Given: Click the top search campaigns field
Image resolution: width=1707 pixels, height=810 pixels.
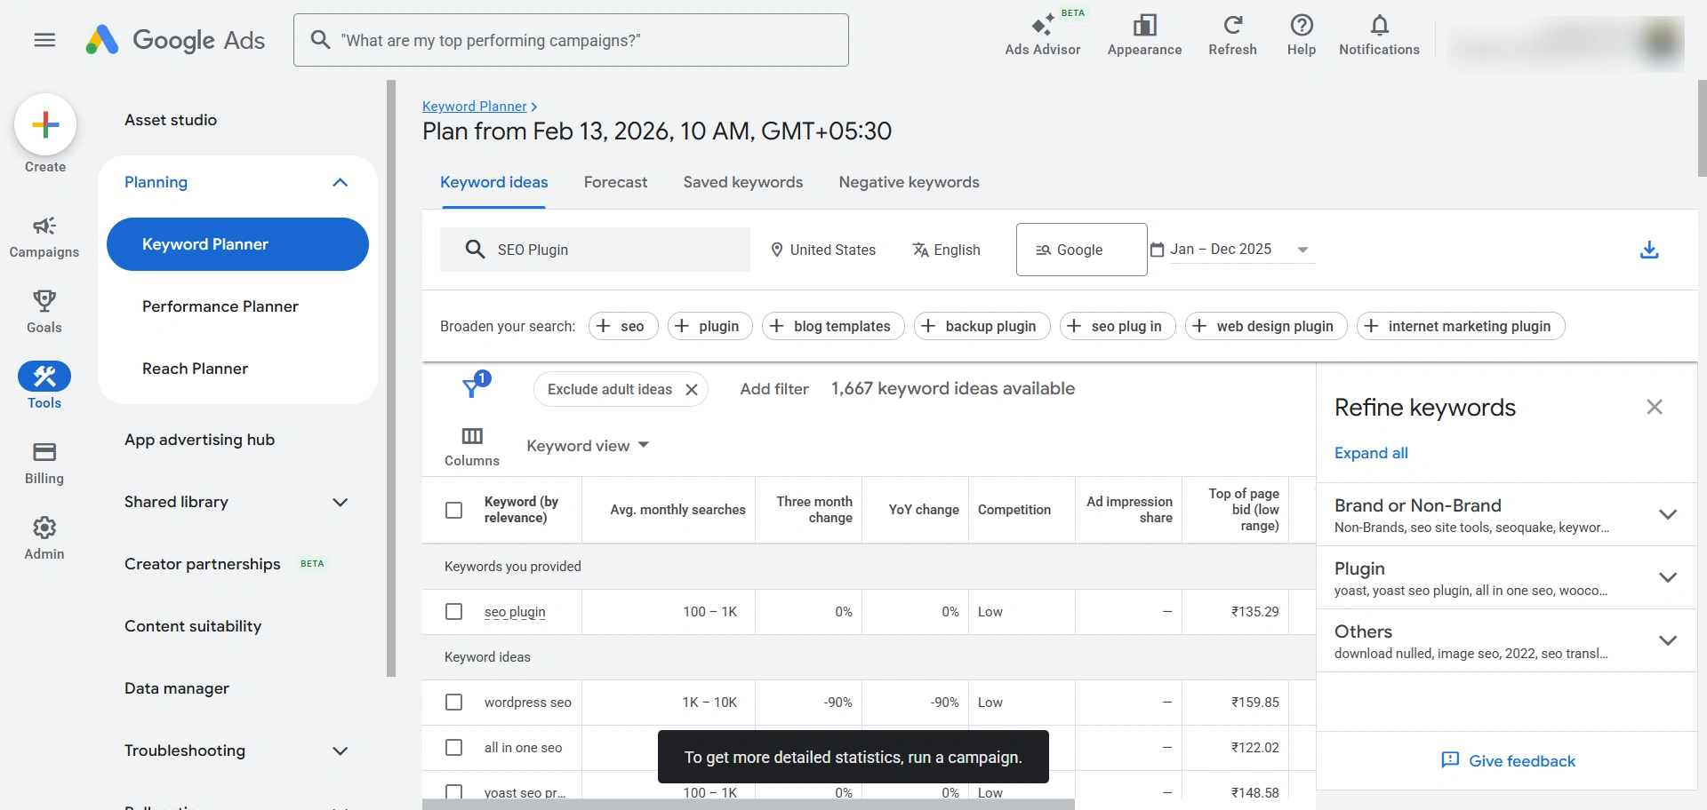Looking at the screenshot, I should pyautogui.click(x=571, y=40).
